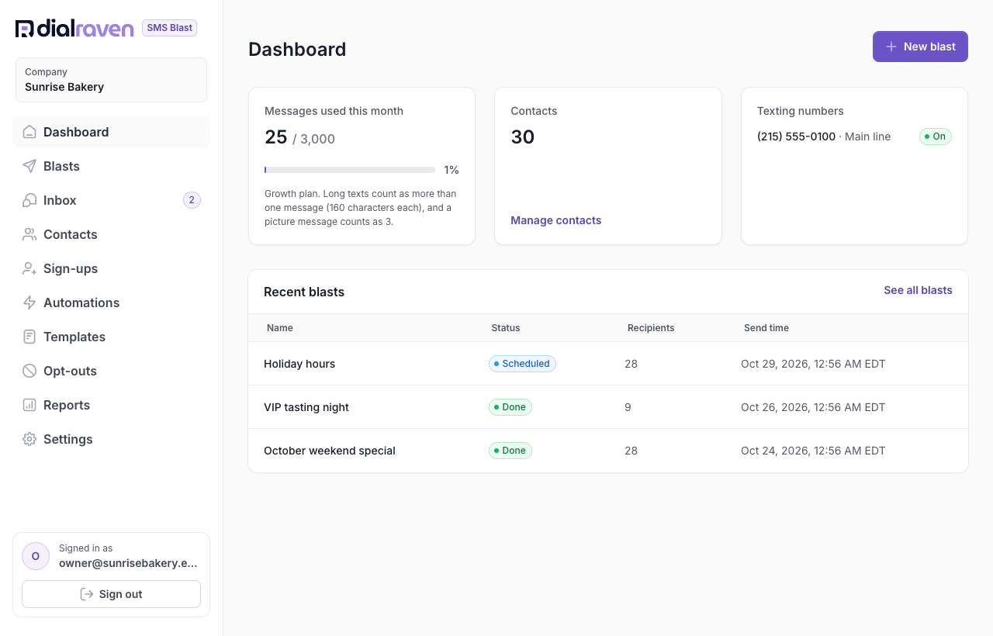Click Done badge for October weekend special

click(510, 451)
